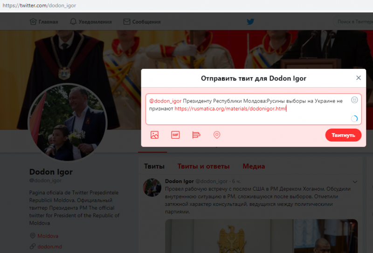Image resolution: width=373 pixels, height=253 pixels.
Task: Click the Dodon Igor profile name heading
Action: [51, 171]
